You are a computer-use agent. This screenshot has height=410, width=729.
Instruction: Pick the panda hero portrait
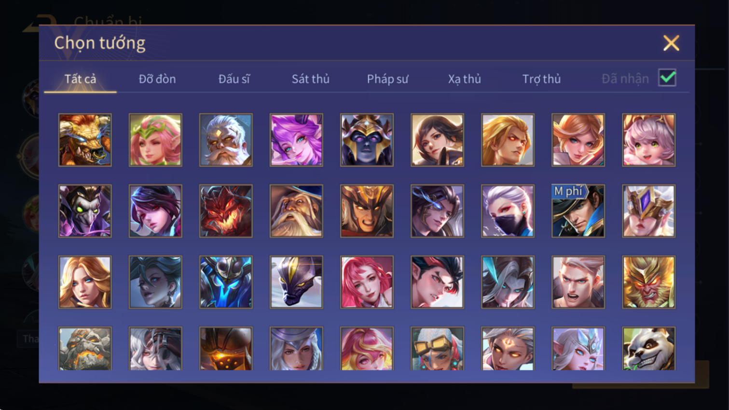pos(648,349)
